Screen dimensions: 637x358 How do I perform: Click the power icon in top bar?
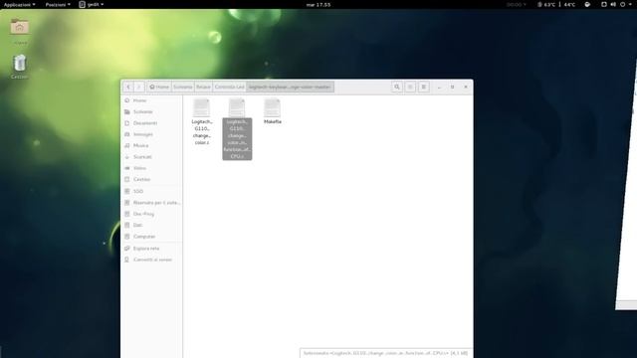coord(622,4)
